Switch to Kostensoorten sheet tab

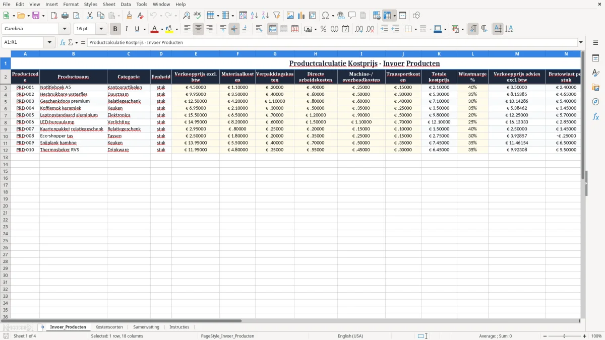tap(109, 327)
